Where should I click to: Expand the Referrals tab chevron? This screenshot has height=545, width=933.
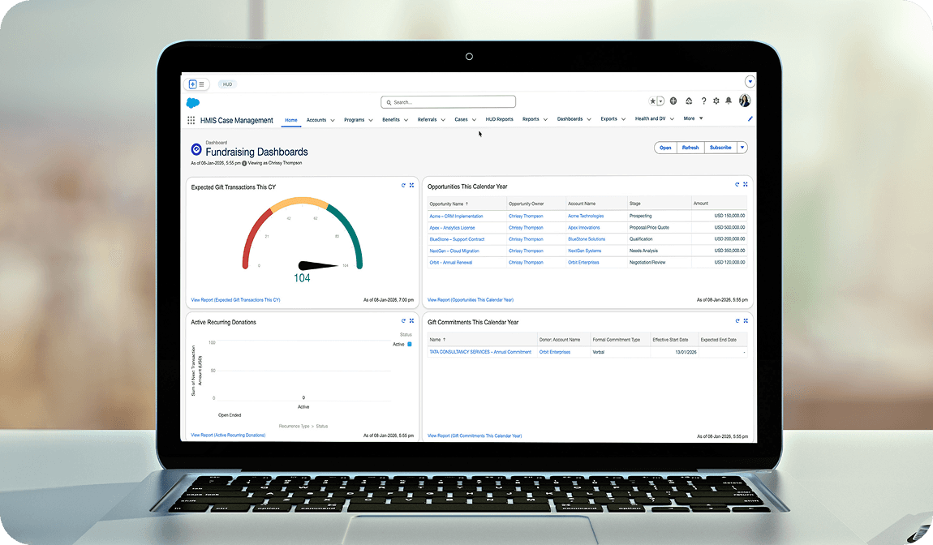[443, 120]
